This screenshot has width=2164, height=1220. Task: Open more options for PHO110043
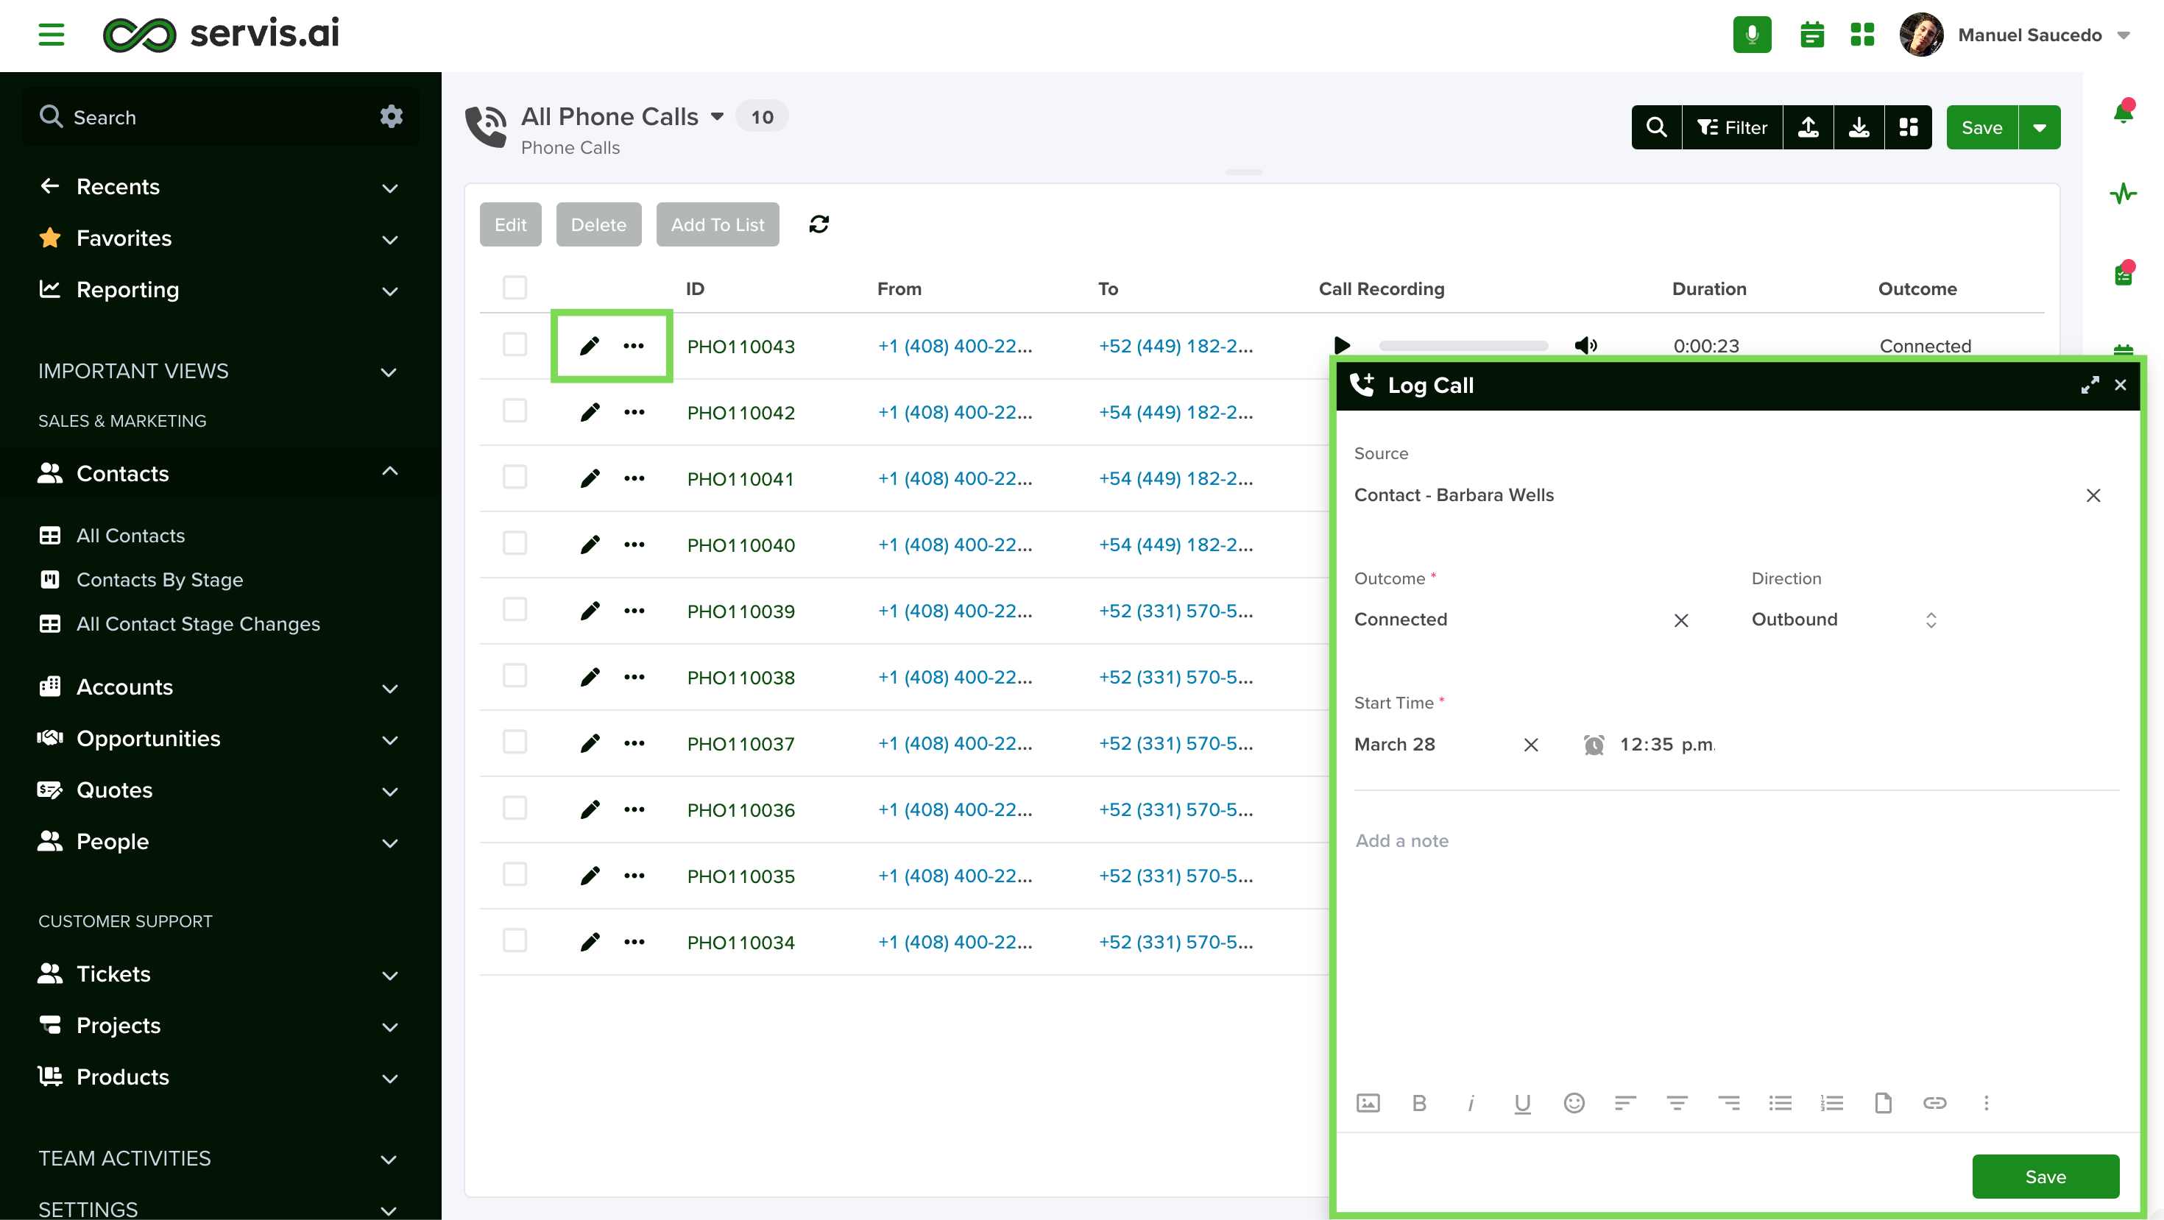point(634,346)
